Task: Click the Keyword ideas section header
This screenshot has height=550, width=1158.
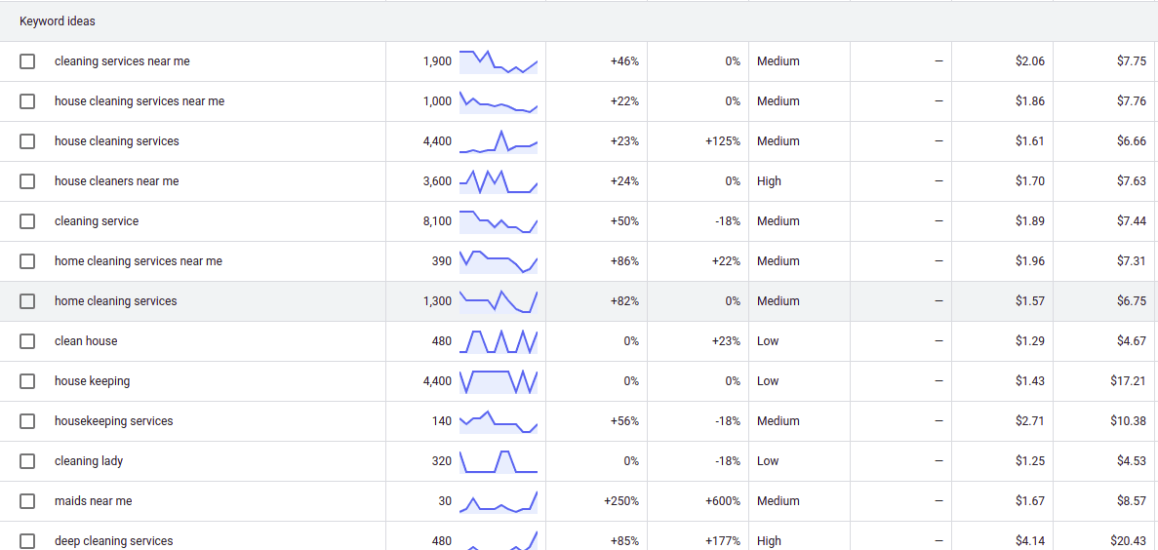Action: coord(58,21)
